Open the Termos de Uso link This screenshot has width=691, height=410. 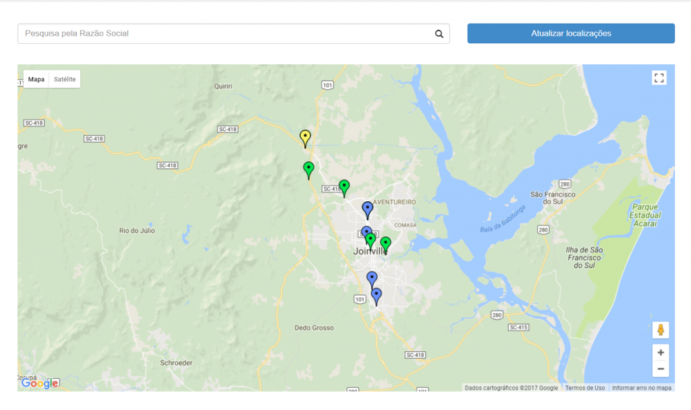[x=585, y=388]
